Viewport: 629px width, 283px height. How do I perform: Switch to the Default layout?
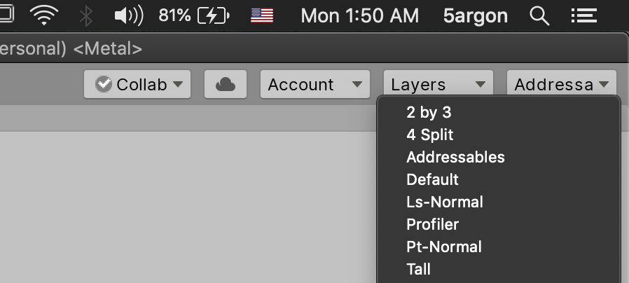[x=432, y=179]
